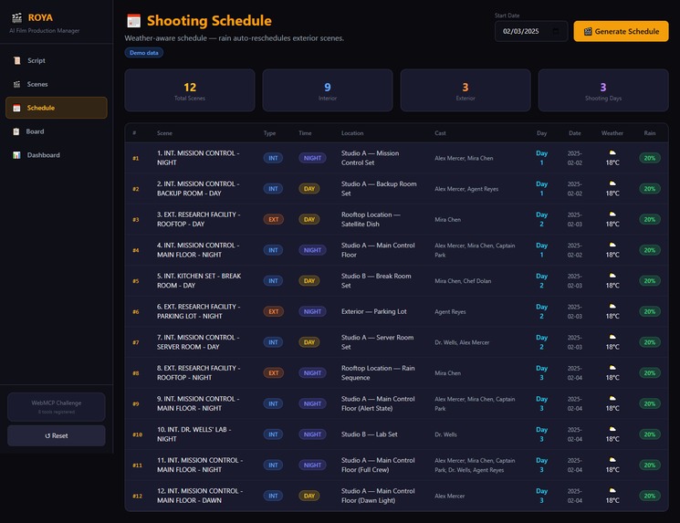
Task: Click location 'Studio B — Lab Set'
Action: (369, 434)
